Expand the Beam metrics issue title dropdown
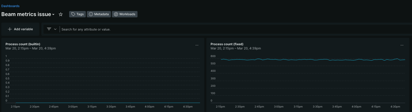 click(x=53, y=14)
